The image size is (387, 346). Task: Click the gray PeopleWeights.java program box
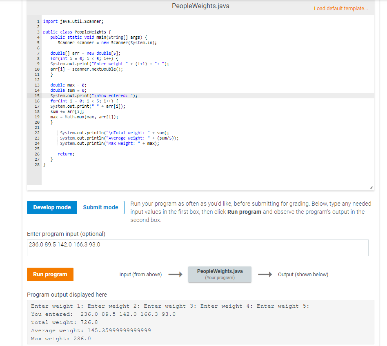tap(220, 274)
